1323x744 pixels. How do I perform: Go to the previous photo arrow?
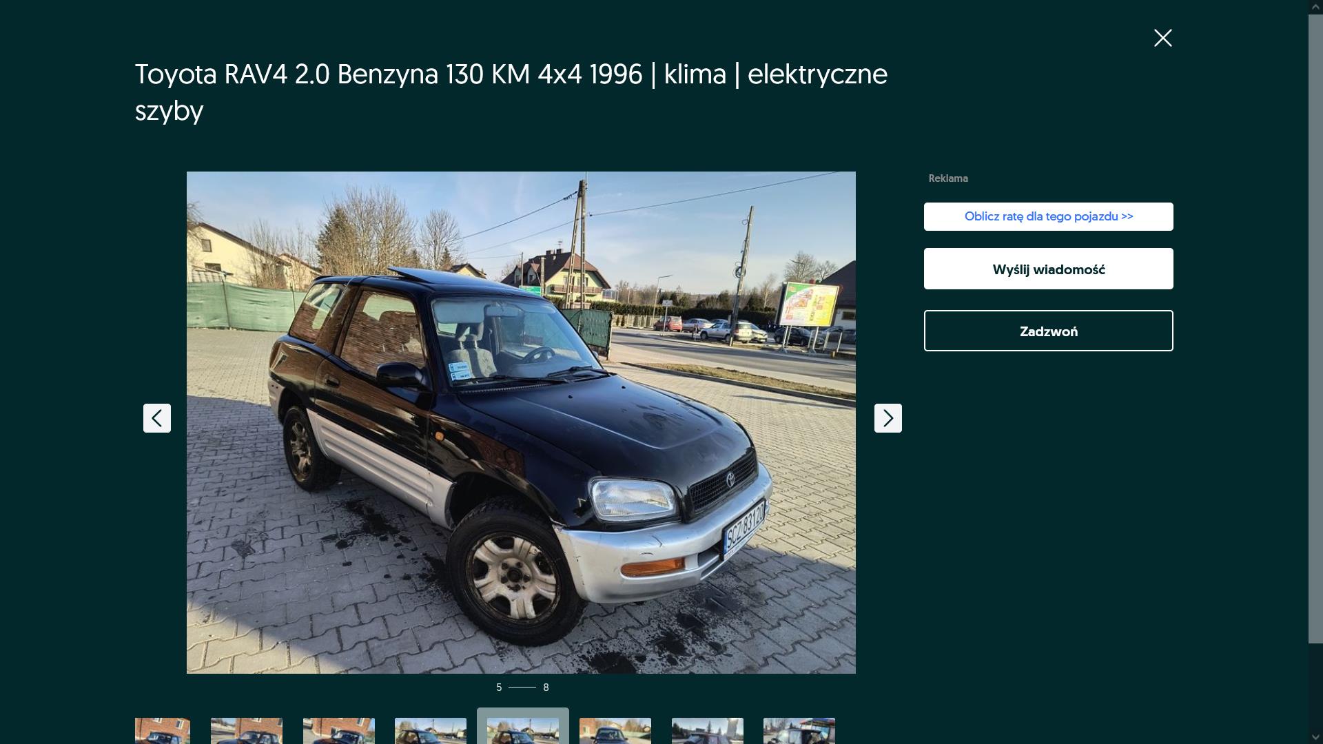coord(157,418)
